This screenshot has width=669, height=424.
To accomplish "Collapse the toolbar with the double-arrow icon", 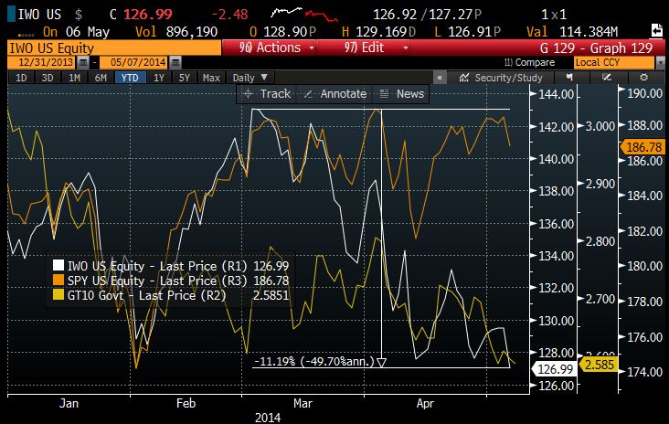I will 440,78.
